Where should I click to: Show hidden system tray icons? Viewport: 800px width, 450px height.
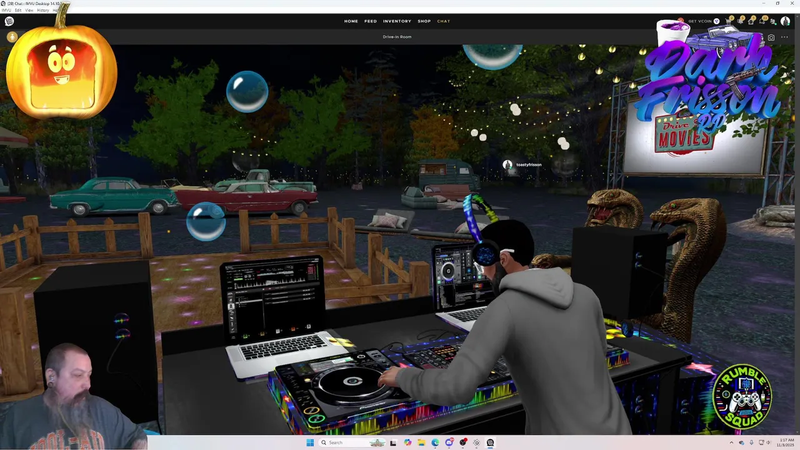[731, 442]
